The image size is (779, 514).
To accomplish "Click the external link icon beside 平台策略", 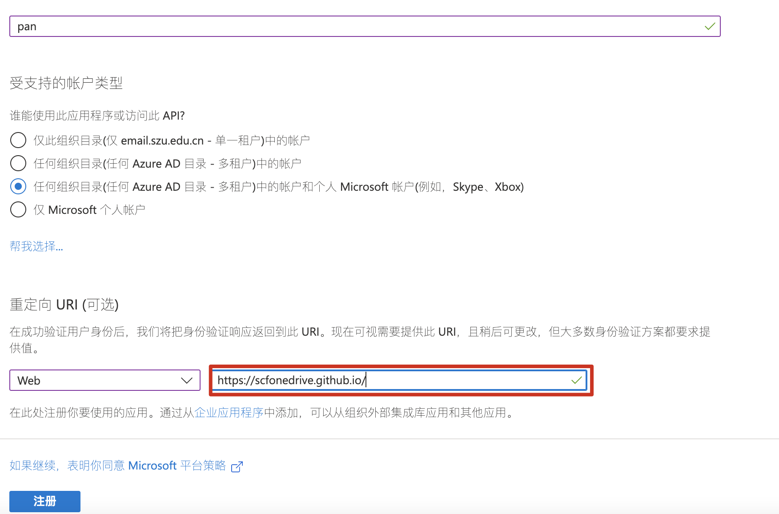I will [x=237, y=466].
